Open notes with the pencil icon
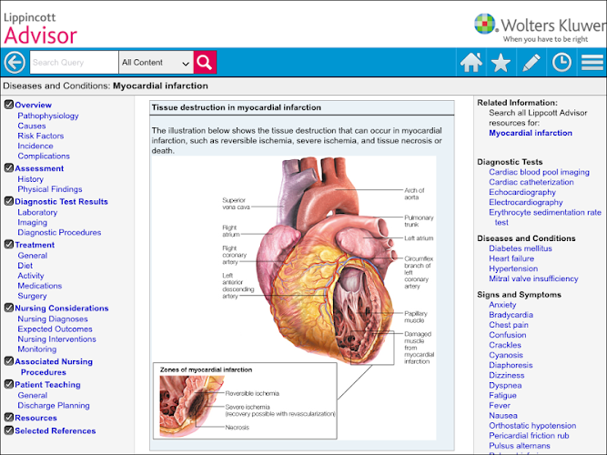 tap(531, 63)
